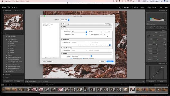Enable the Limit File Size To checkbox
Viewport: 170px width, 96px height.
pos(90,34)
